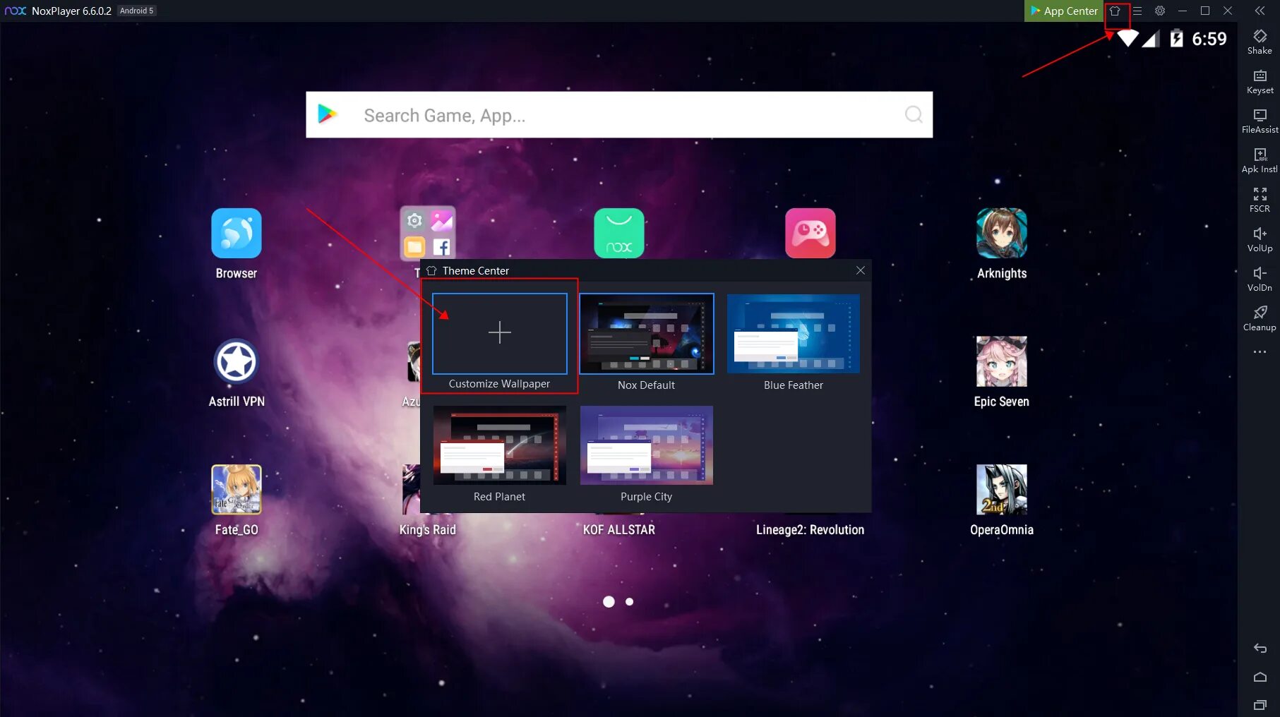Viewport: 1280px width, 717px height.
Task: Open the title bar hamburger menu
Action: pyautogui.click(x=1137, y=11)
